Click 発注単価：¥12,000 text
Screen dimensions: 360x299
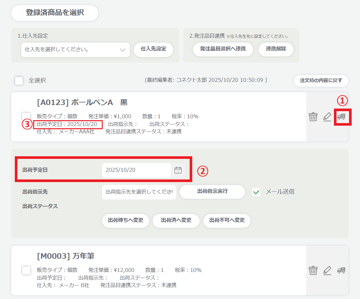[x=111, y=270]
